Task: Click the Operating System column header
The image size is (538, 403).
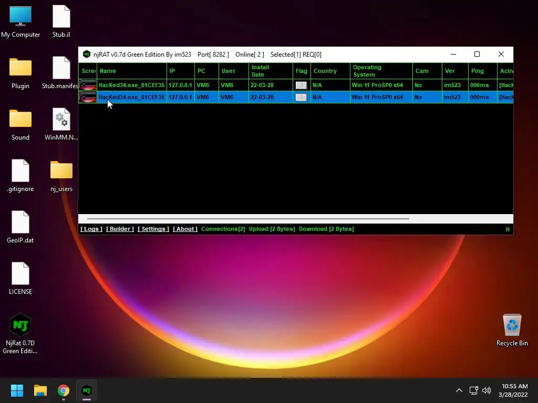Action: (x=381, y=71)
